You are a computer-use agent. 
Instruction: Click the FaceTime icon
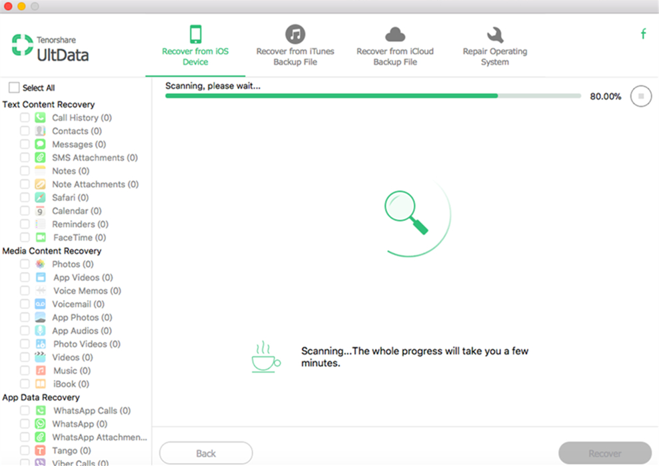pos(41,237)
